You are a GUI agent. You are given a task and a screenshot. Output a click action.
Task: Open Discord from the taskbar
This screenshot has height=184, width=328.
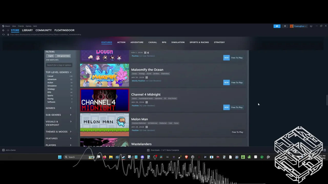coord(142,157)
